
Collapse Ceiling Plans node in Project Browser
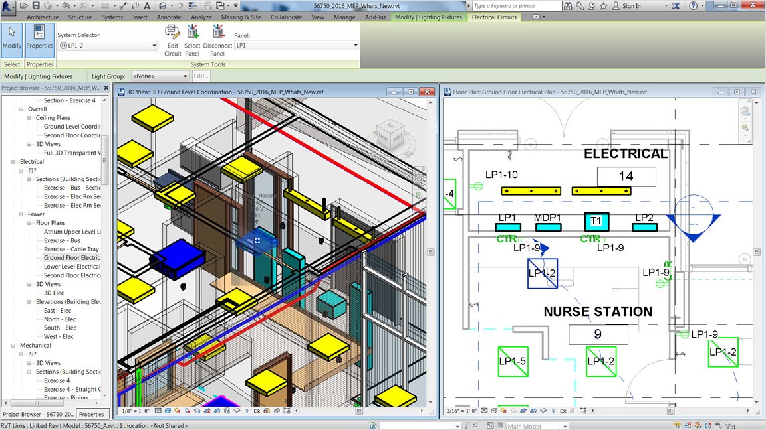tap(29, 118)
